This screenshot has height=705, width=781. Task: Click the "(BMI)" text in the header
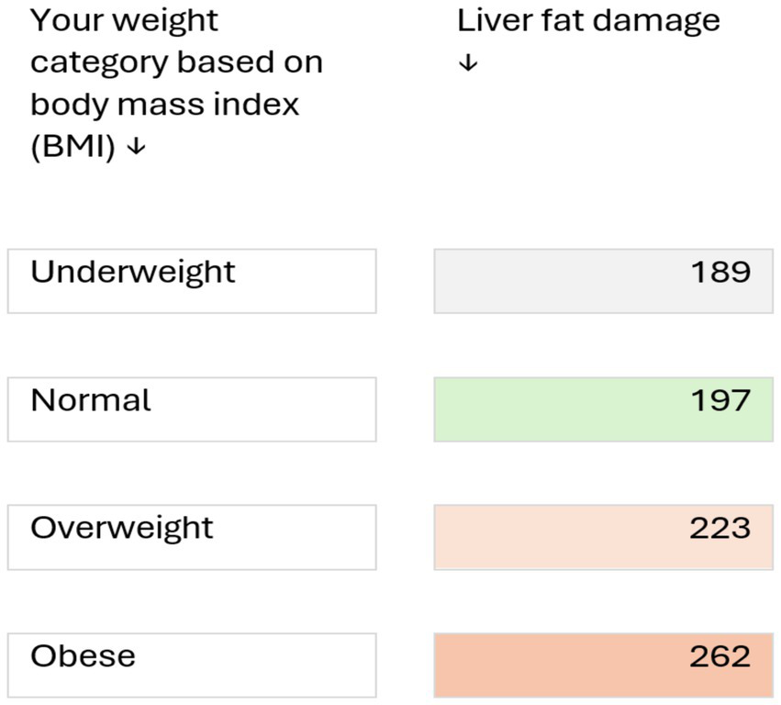73,147
